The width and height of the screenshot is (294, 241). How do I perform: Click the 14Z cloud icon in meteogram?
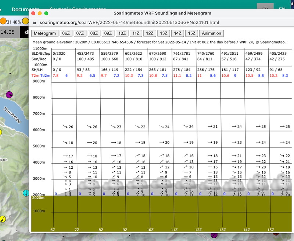click(x=258, y=183)
